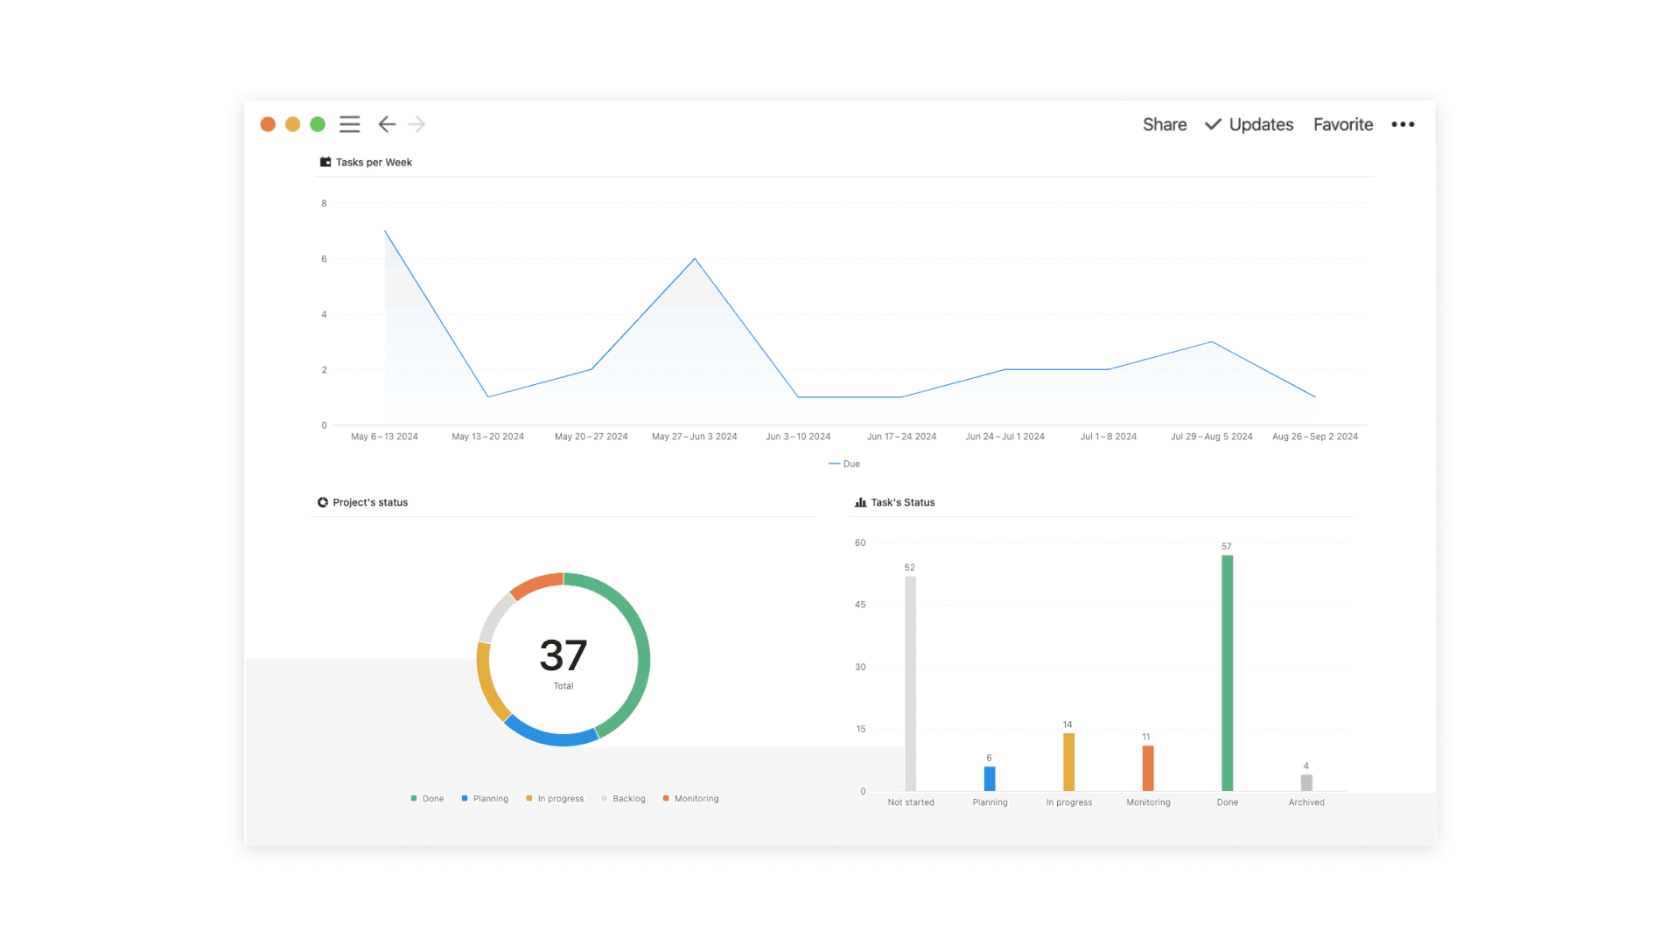Screen dimensions: 1680x945
Task: Click the line point at May 6–13
Action: tap(385, 231)
